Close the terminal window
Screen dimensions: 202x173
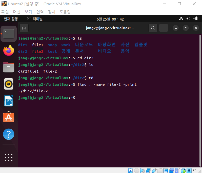(196, 28)
